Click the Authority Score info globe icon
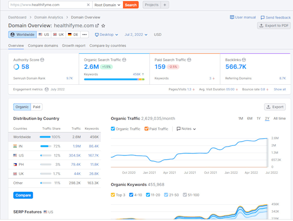 coord(42,60)
